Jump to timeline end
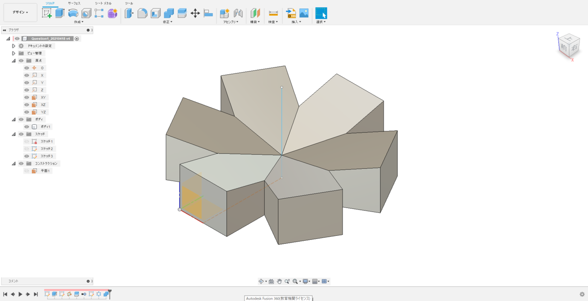588x301 pixels. [36, 294]
